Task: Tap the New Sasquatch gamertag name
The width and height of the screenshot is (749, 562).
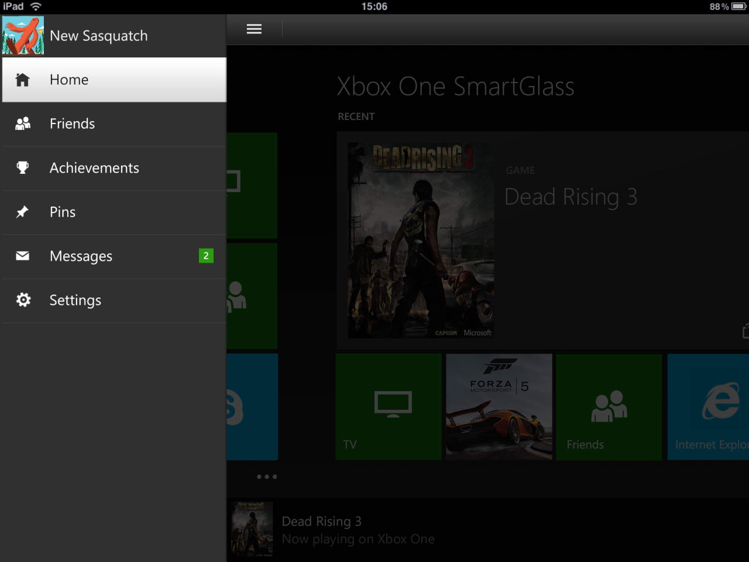Action: click(x=99, y=36)
